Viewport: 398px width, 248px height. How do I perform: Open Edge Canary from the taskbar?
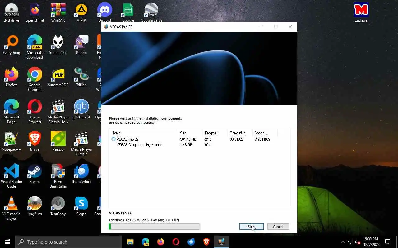click(x=145, y=242)
